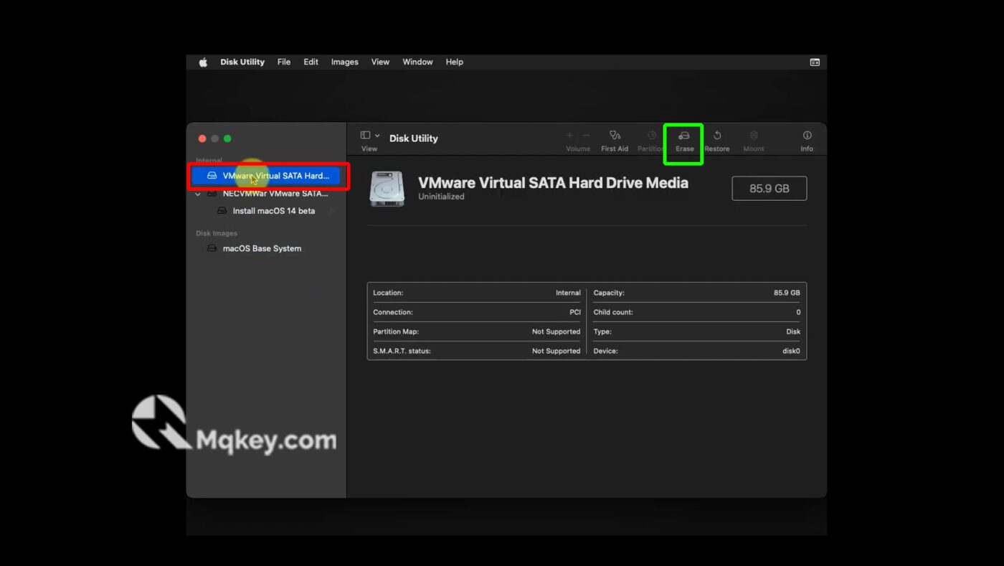The image size is (1004, 566).
Task: Click the PCI connection value
Action: pos(575,313)
